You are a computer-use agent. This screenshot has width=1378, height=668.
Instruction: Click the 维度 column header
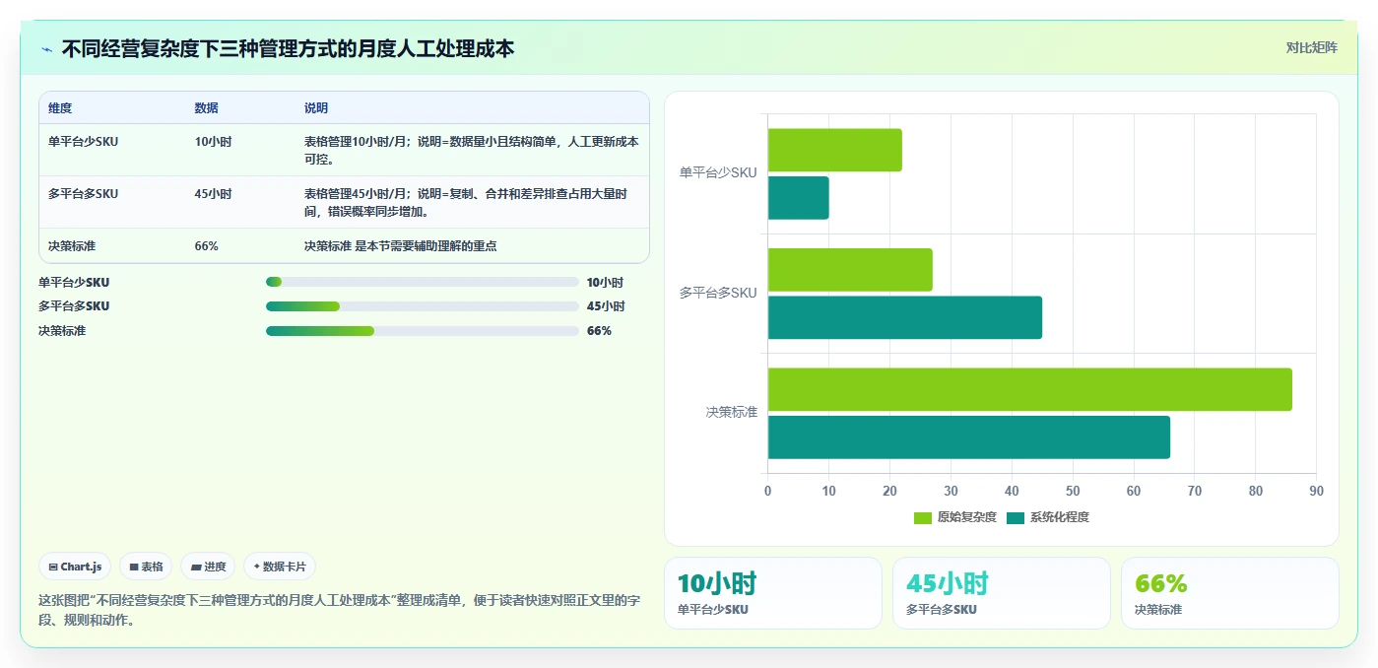60,108
